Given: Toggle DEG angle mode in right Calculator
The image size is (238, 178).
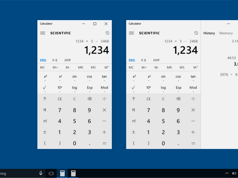Looking at the screenshot, I should click(132, 60).
